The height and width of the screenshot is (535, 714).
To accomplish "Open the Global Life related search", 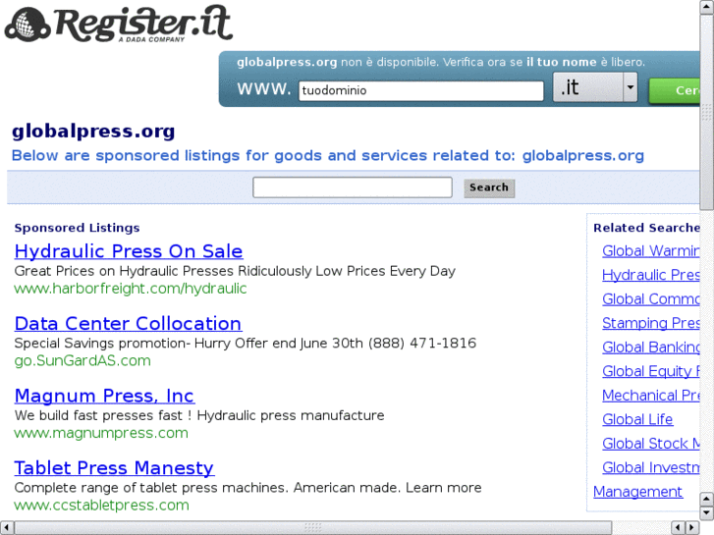I will 637,419.
